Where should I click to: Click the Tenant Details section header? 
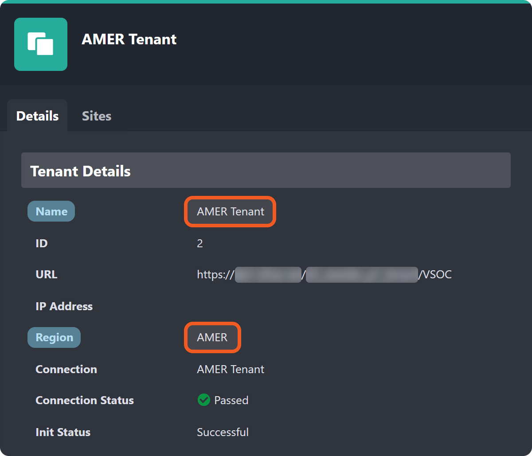80,171
